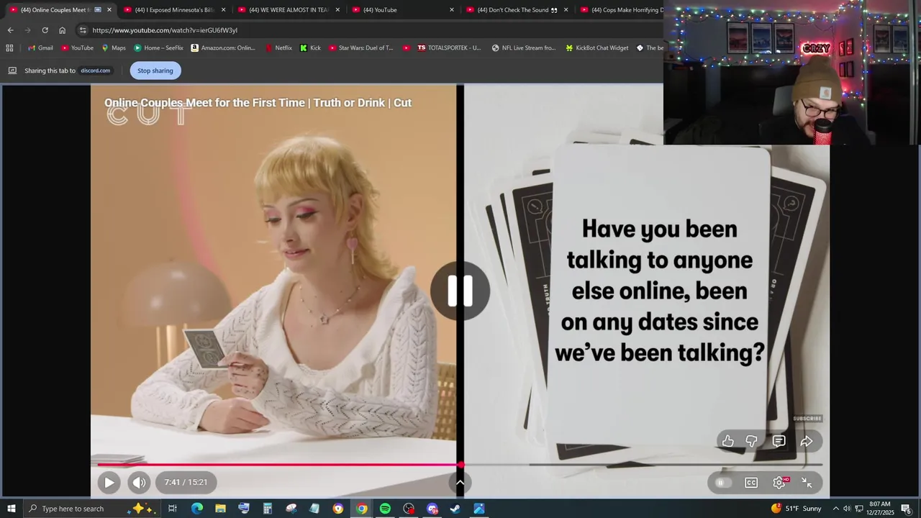This screenshot has height=518, width=921.
Task: Close the "I Exposed Minnesota's" tab
Action: tap(223, 10)
